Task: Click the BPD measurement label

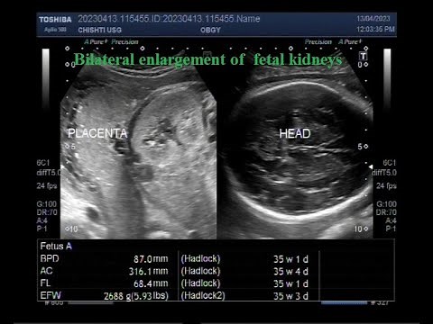Action: 50,258
